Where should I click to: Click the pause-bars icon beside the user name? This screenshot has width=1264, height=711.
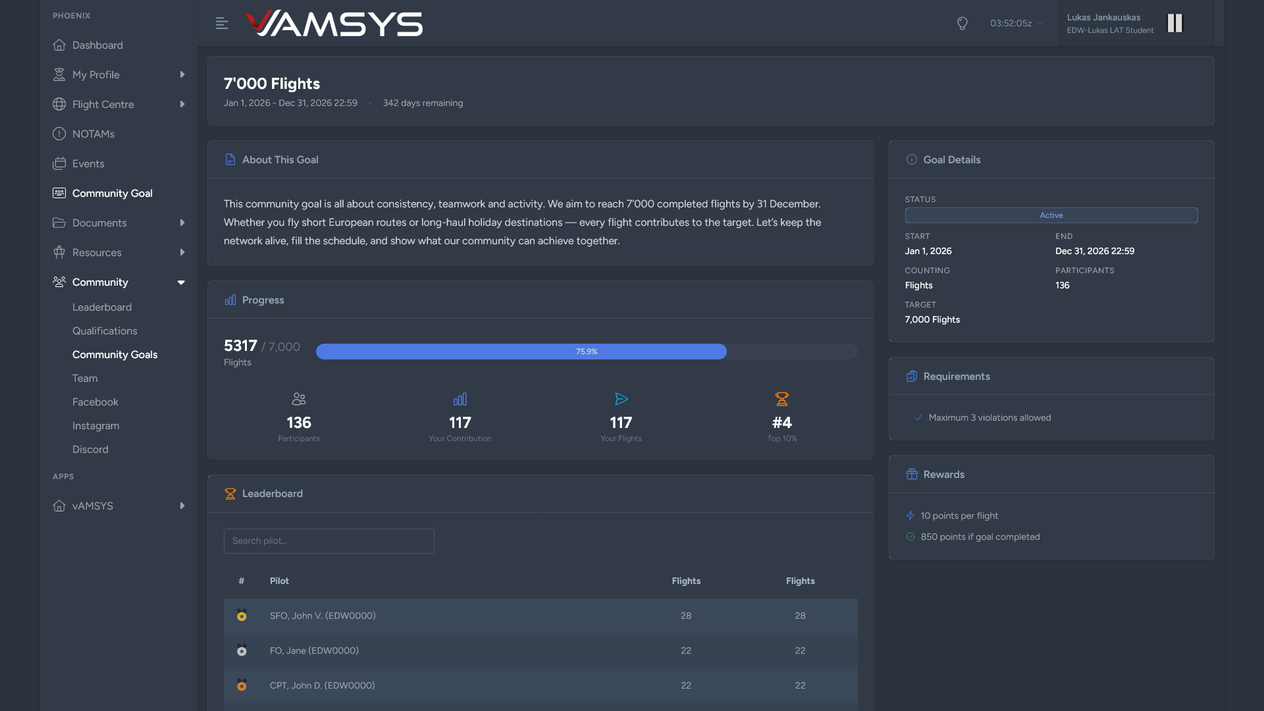1174,23
